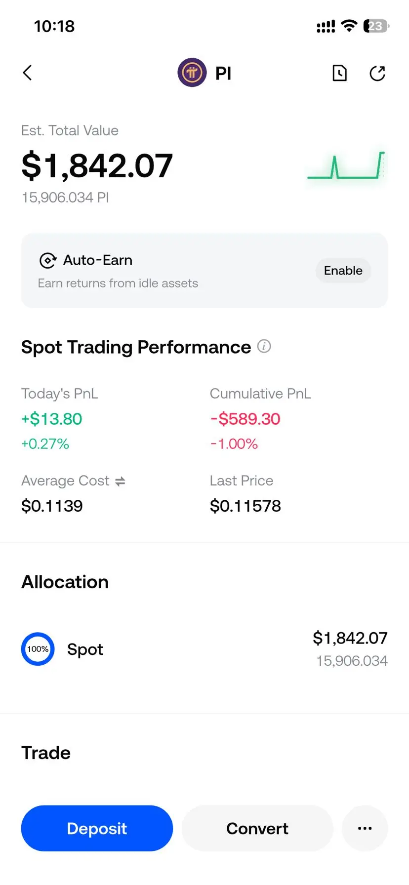Enable Auto-Earn

343,271
